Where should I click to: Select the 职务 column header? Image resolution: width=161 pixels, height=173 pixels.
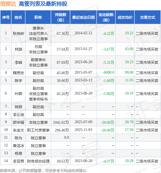(38, 17)
